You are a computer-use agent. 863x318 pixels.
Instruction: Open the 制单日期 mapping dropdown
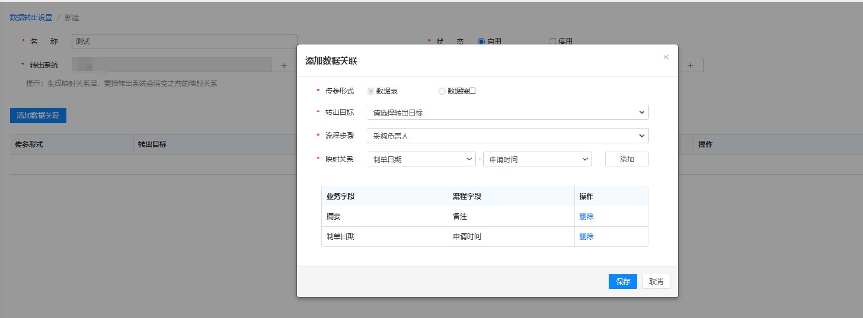coord(421,159)
